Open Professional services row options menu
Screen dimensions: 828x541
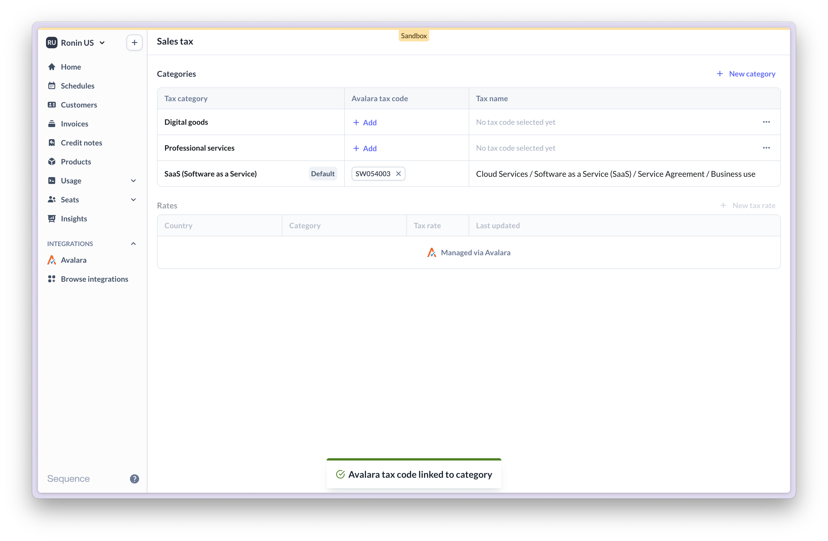point(766,148)
